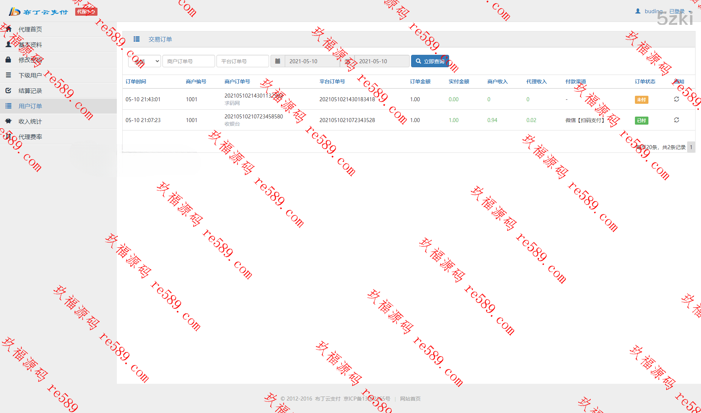This screenshot has height=413, width=701.
Task: Click the lock icon for 修改密码
Action: coord(8,60)
